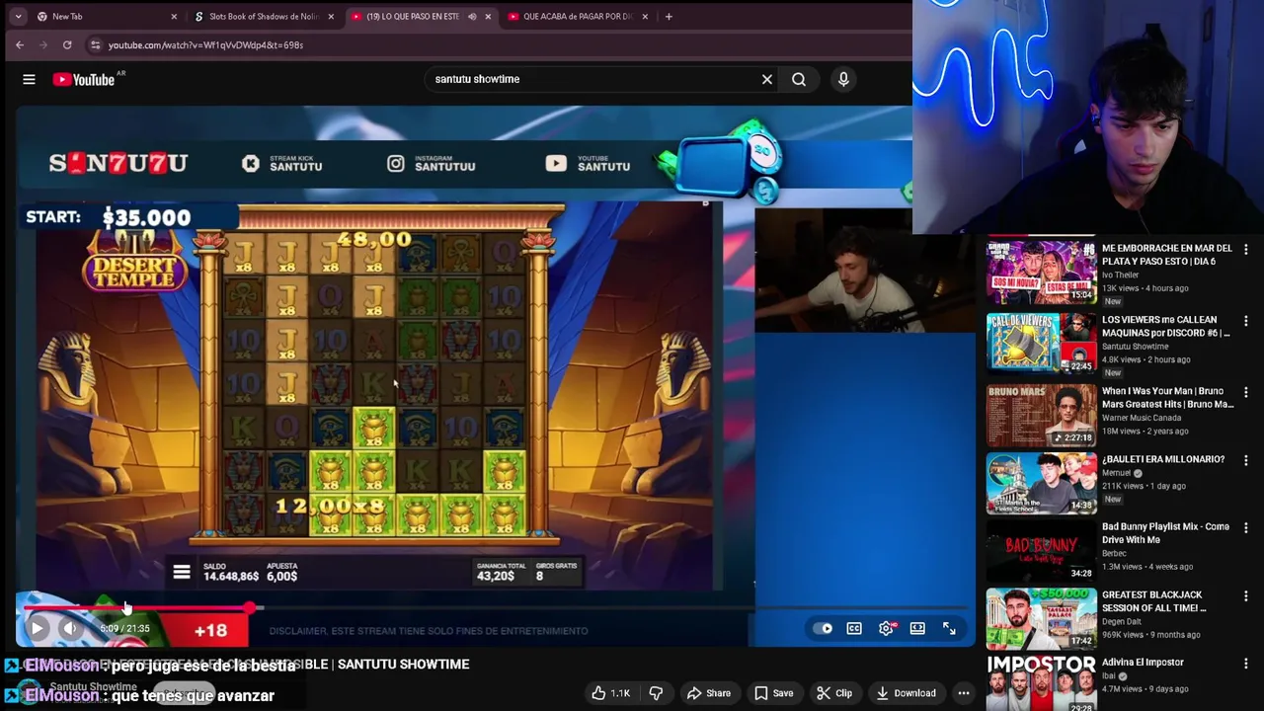Screen dimensions: 1264x711
Task: Open options for BAULETI video
Action: tap(1245, 460)
